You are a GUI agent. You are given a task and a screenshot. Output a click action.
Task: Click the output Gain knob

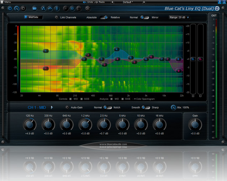pos(195,125)
